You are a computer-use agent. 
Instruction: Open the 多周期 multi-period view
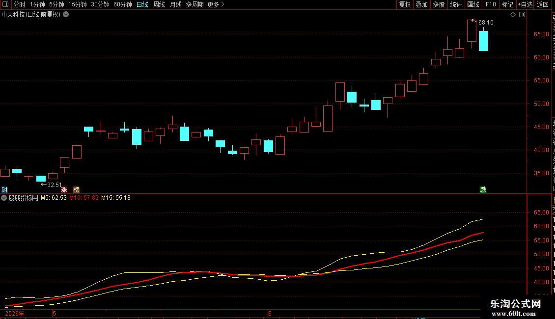point(194,4)
